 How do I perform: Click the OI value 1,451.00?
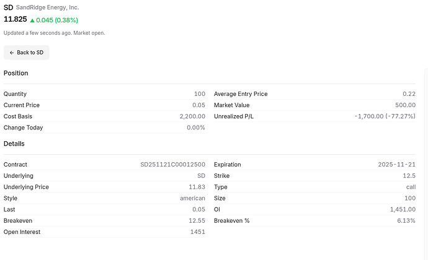pos(403,209)
